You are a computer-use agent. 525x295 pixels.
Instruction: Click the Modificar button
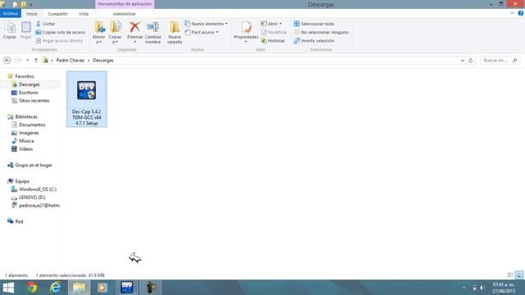(x=274, y=32)
